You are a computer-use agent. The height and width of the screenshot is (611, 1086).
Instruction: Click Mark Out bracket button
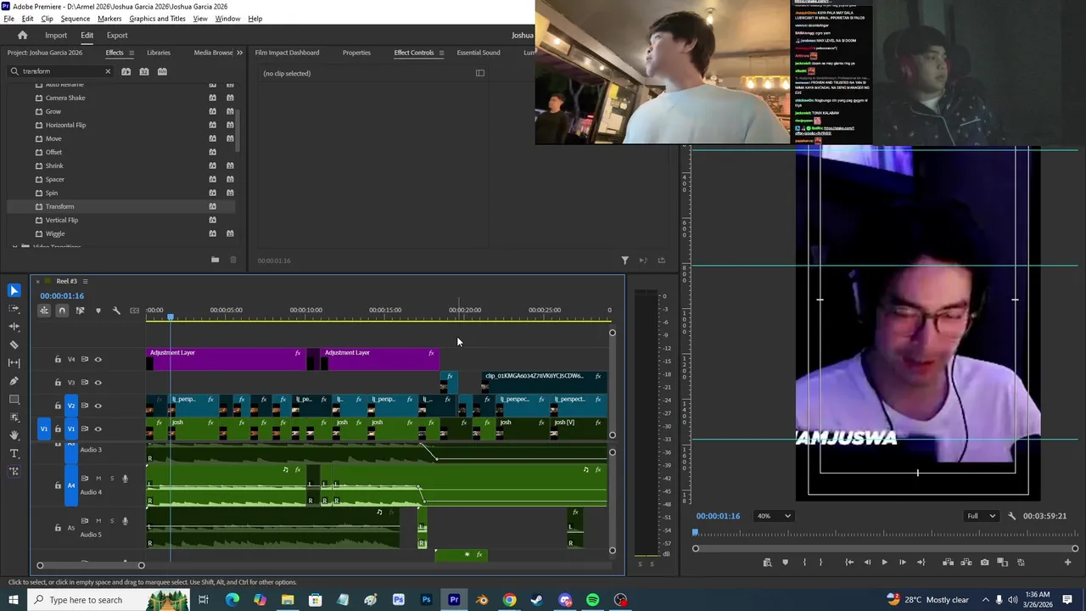pos(820,562)
